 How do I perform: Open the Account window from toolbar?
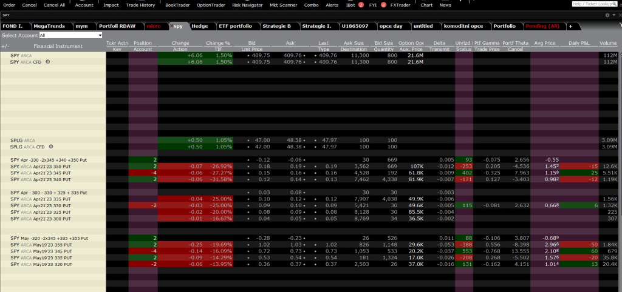pos(84,5)
